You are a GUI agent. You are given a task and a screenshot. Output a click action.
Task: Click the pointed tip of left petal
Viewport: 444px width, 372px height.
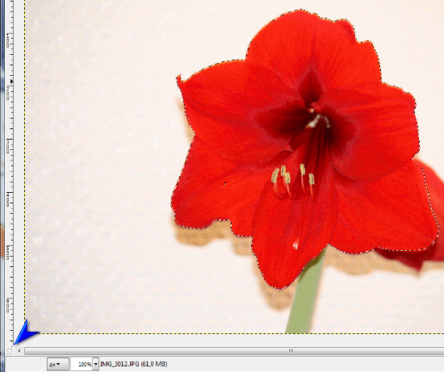pos(179,77)
